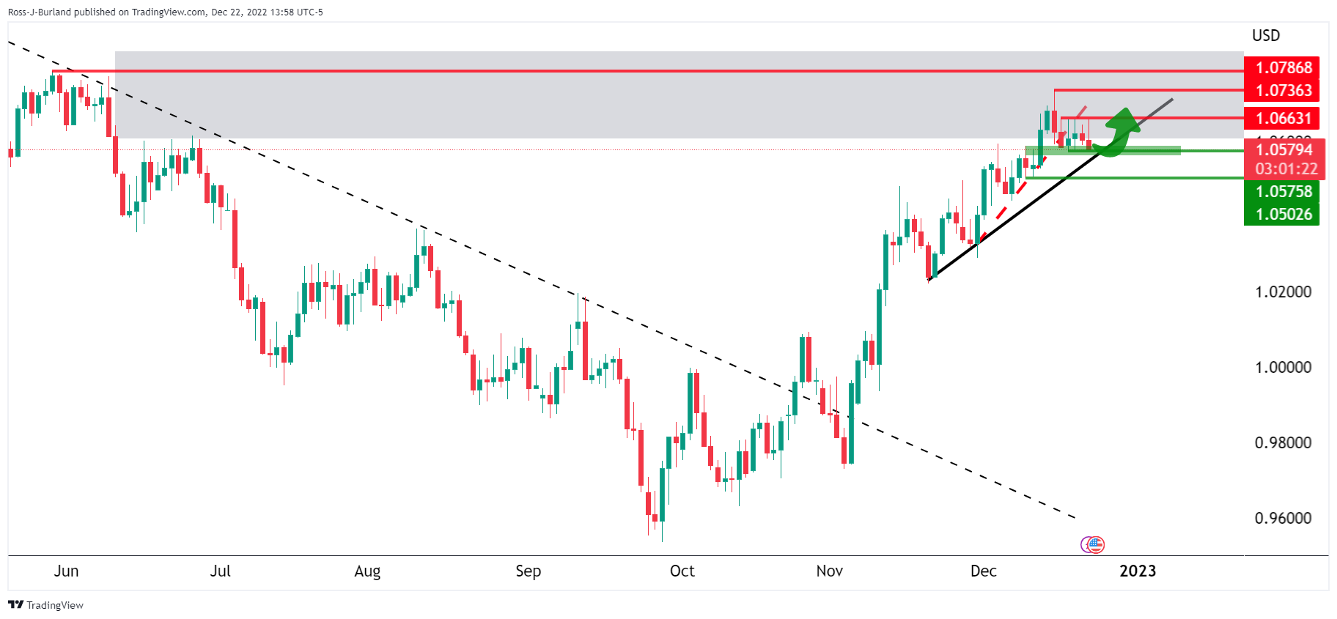This screenshot has height=619, width=1337.
Task: Click the 1.00000 price axis value
Action: (1283, 367)
